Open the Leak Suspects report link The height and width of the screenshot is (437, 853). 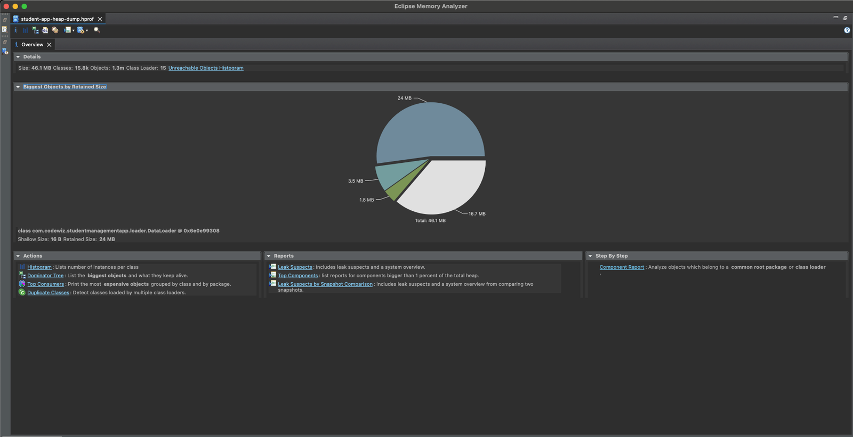(x=295, y=267)
